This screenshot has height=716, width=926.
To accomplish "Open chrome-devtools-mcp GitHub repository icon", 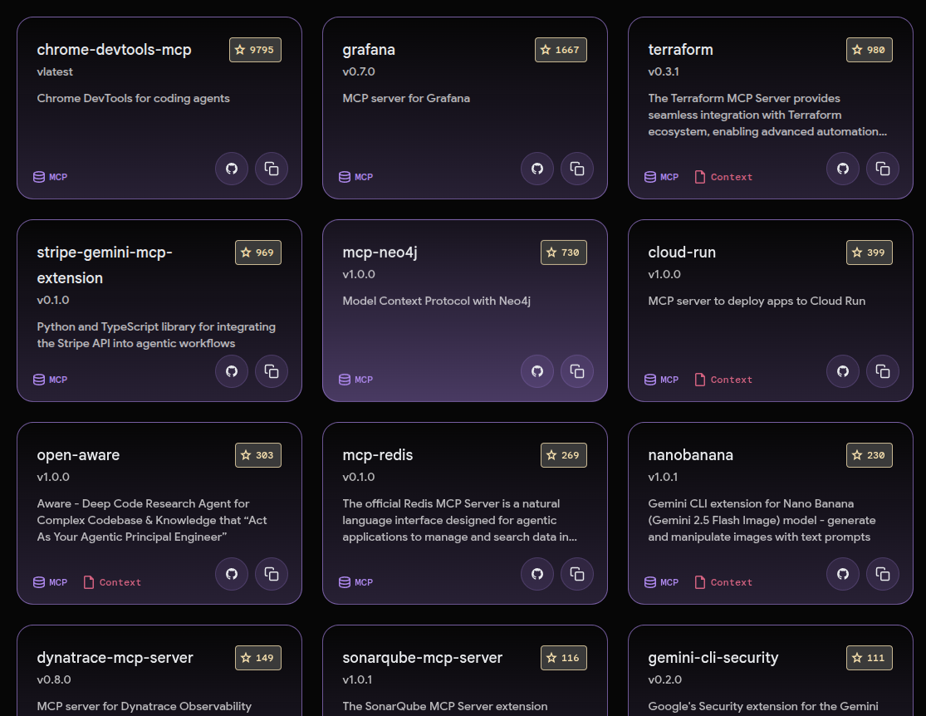I will (x=232, y=169).
